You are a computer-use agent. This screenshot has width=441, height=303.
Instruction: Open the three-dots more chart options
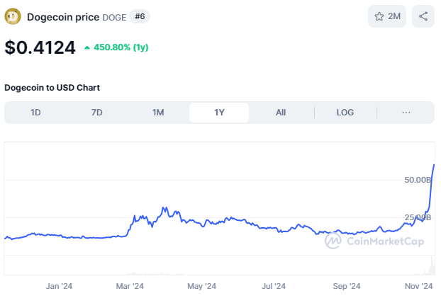pos(406,113)
